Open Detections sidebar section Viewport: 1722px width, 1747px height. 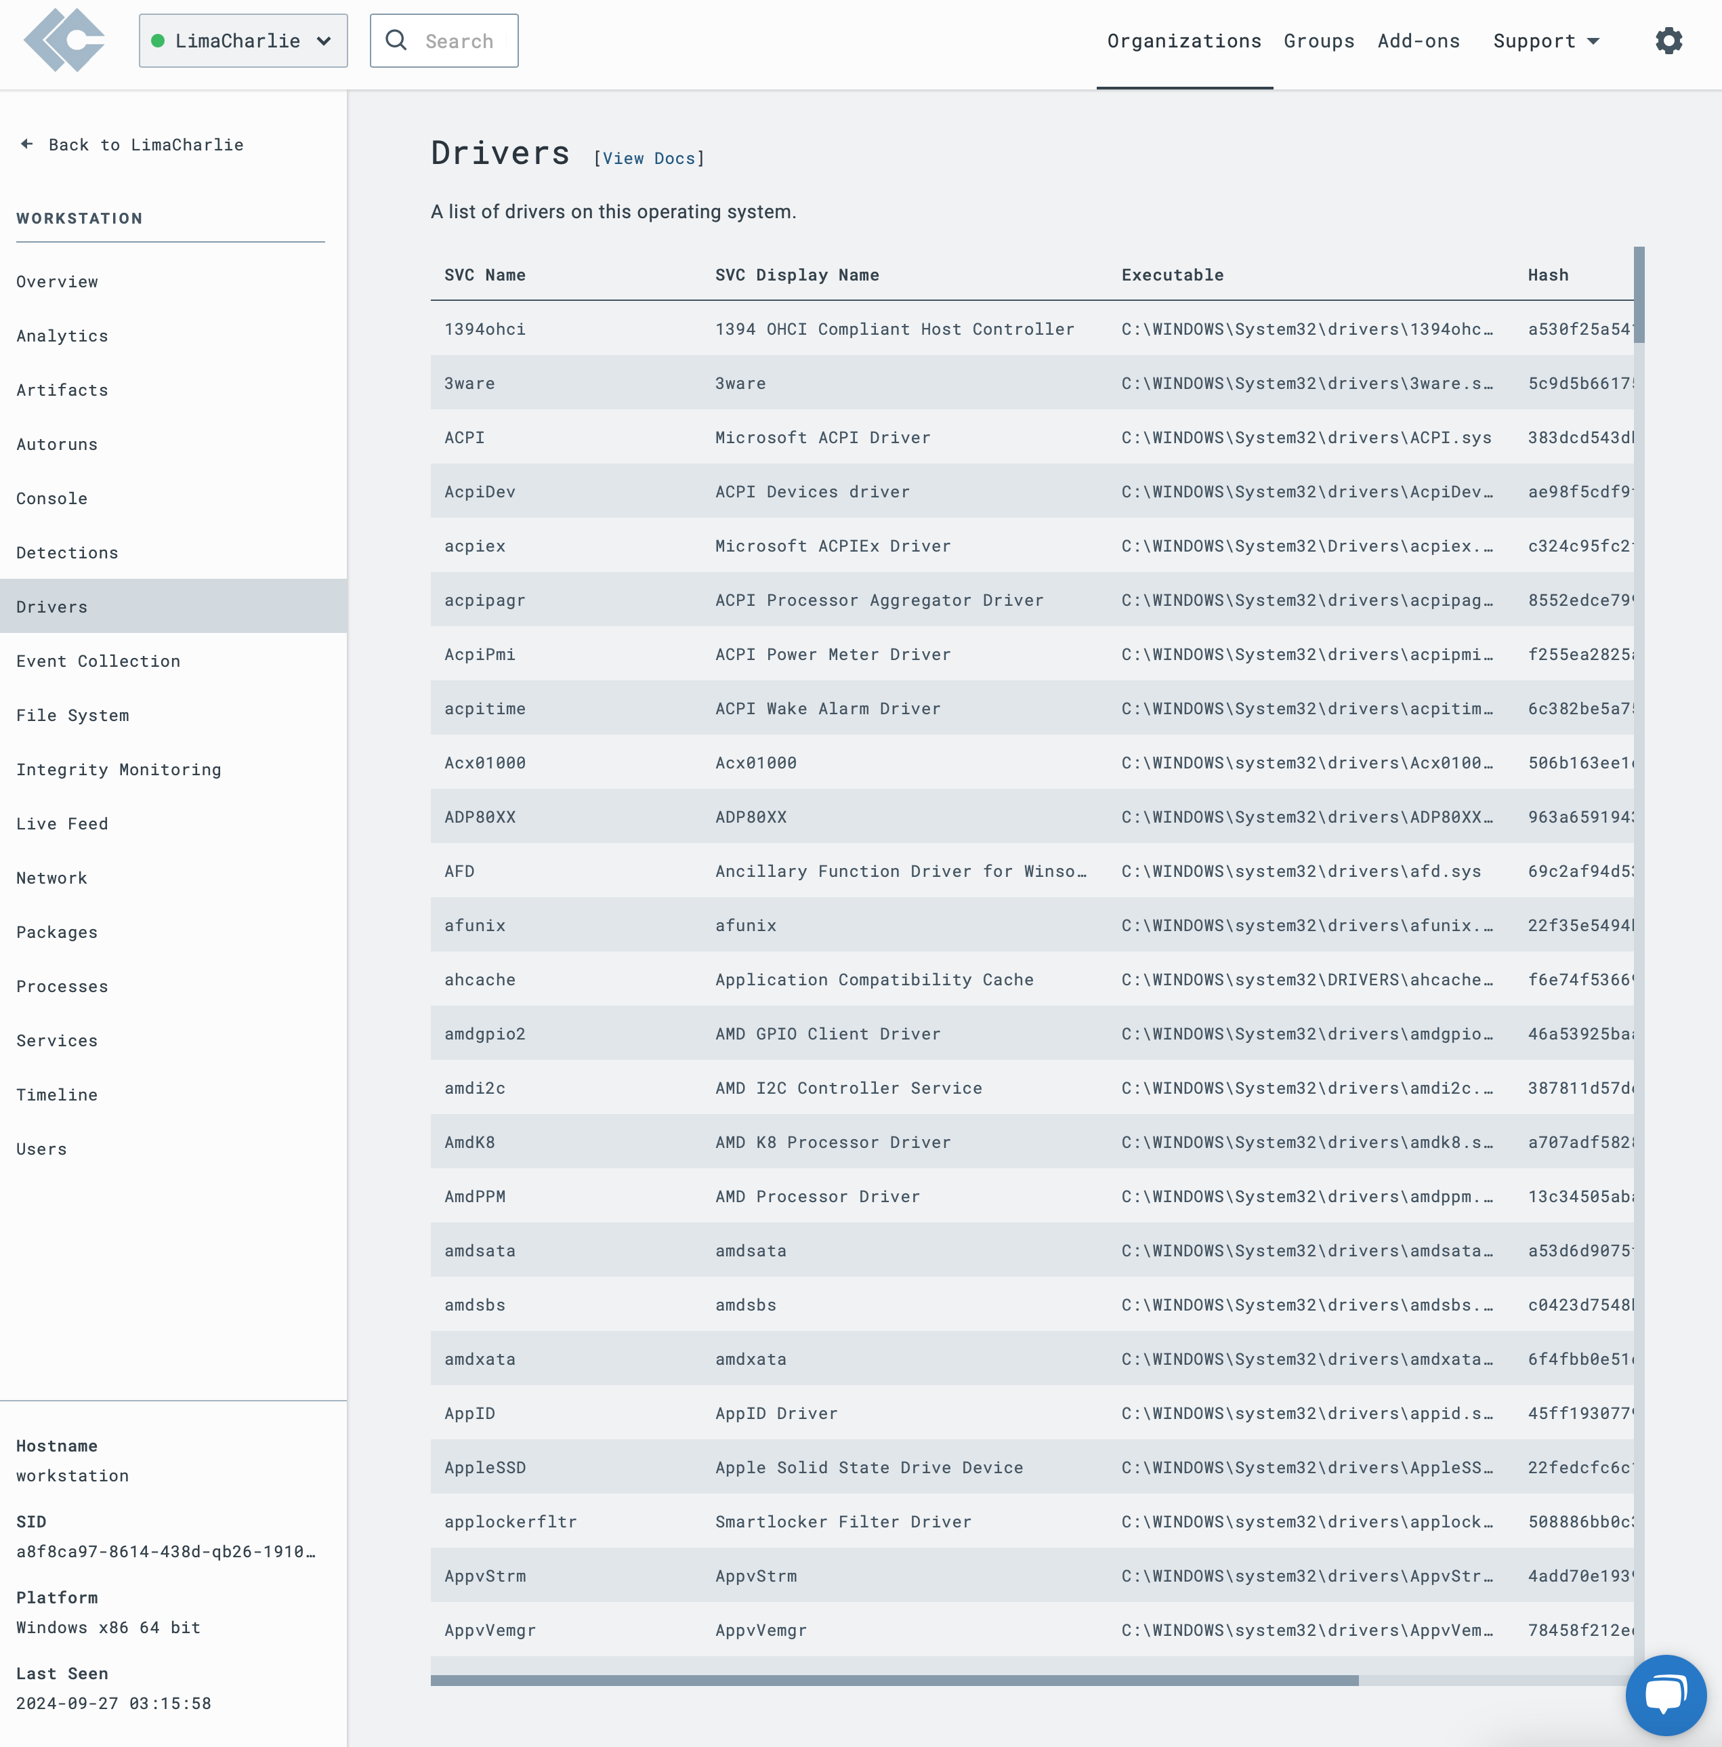point(66,552)
